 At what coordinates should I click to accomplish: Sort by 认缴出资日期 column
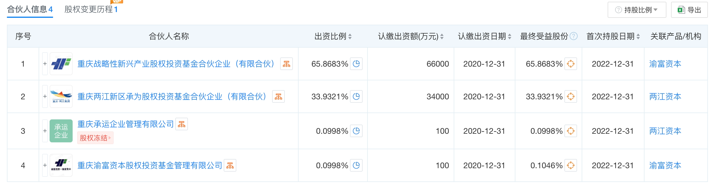pos(510,36)
